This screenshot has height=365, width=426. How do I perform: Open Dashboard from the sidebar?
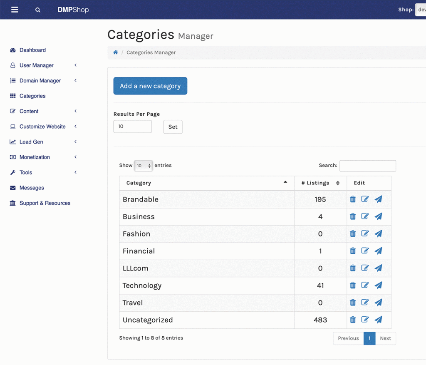(32, 50)
